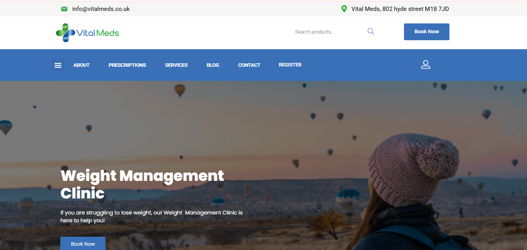Open the CONTACT page link

(x=249, y=65)
